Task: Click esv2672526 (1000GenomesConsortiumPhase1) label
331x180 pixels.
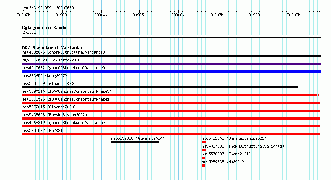Action: pyautogui.click(x=67, y=99)
